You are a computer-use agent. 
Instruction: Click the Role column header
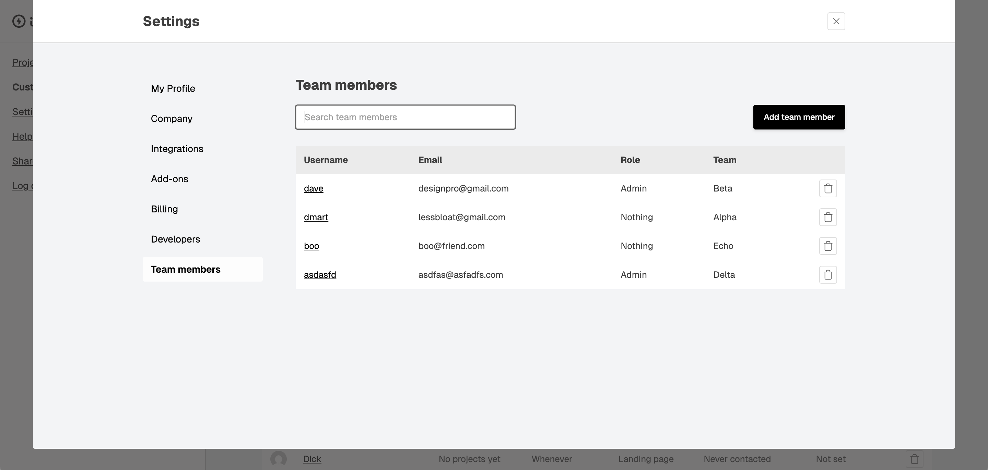tap(630, 160)
